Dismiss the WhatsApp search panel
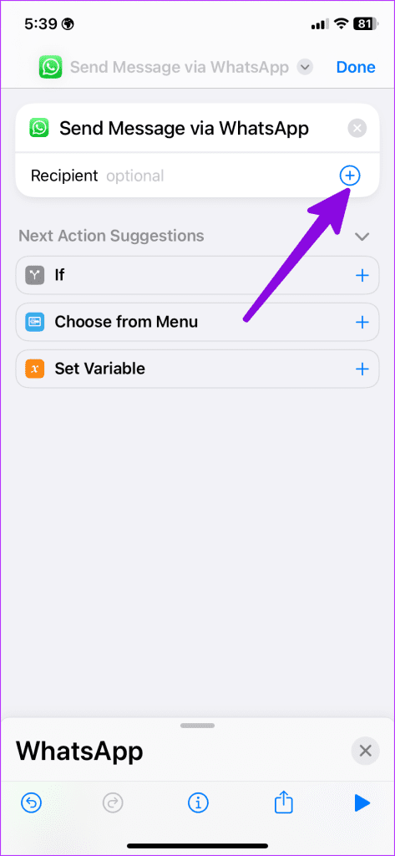 [x=365, y=751]
